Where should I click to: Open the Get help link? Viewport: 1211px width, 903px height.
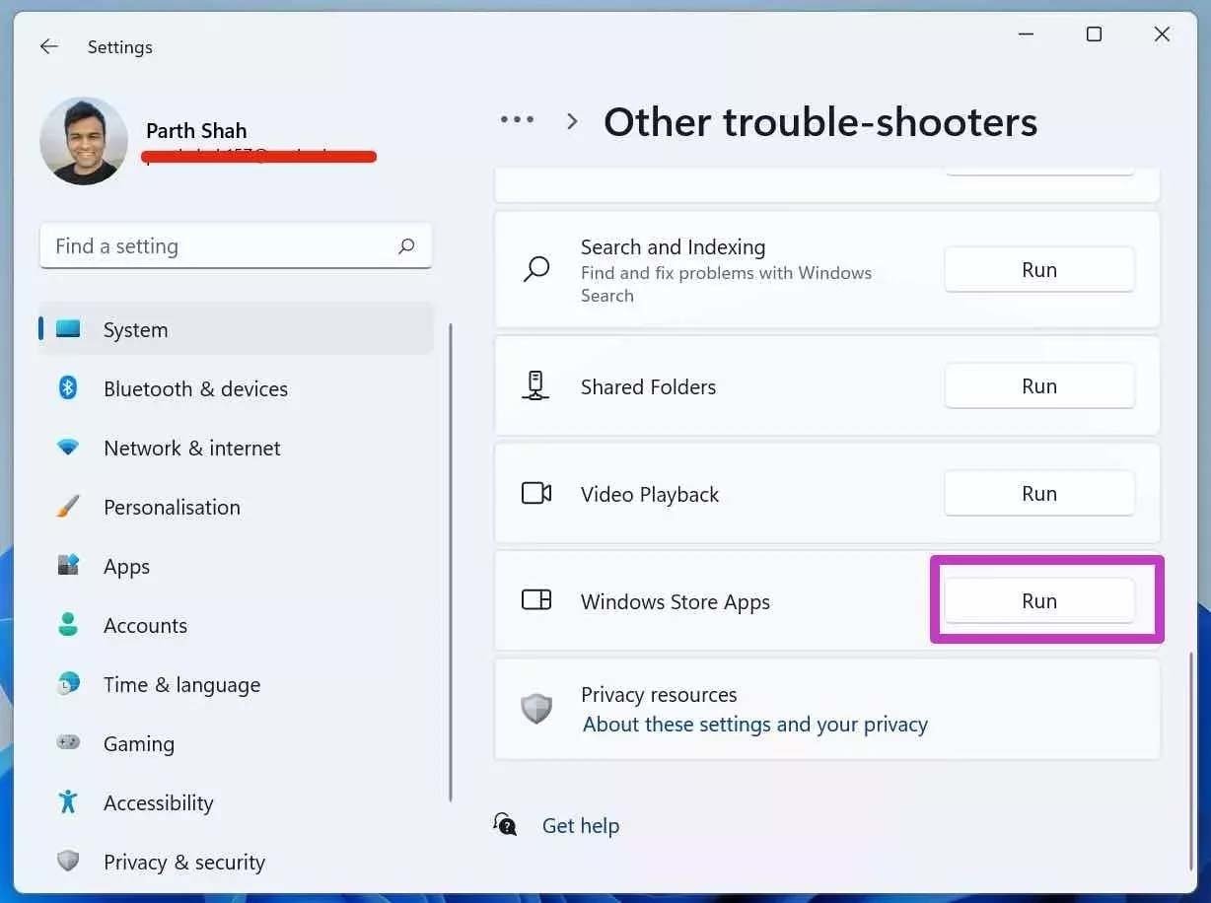[581, 826]
